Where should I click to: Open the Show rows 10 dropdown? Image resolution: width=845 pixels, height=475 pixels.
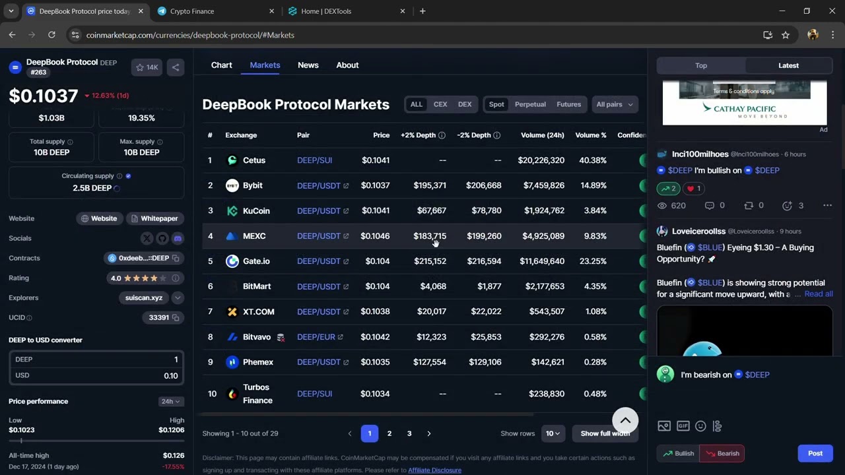click(552, 433)
